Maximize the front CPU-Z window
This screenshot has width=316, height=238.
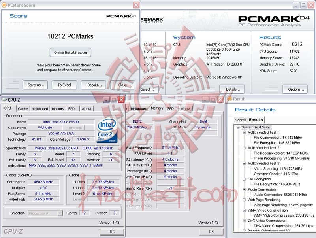pos(114,100)
